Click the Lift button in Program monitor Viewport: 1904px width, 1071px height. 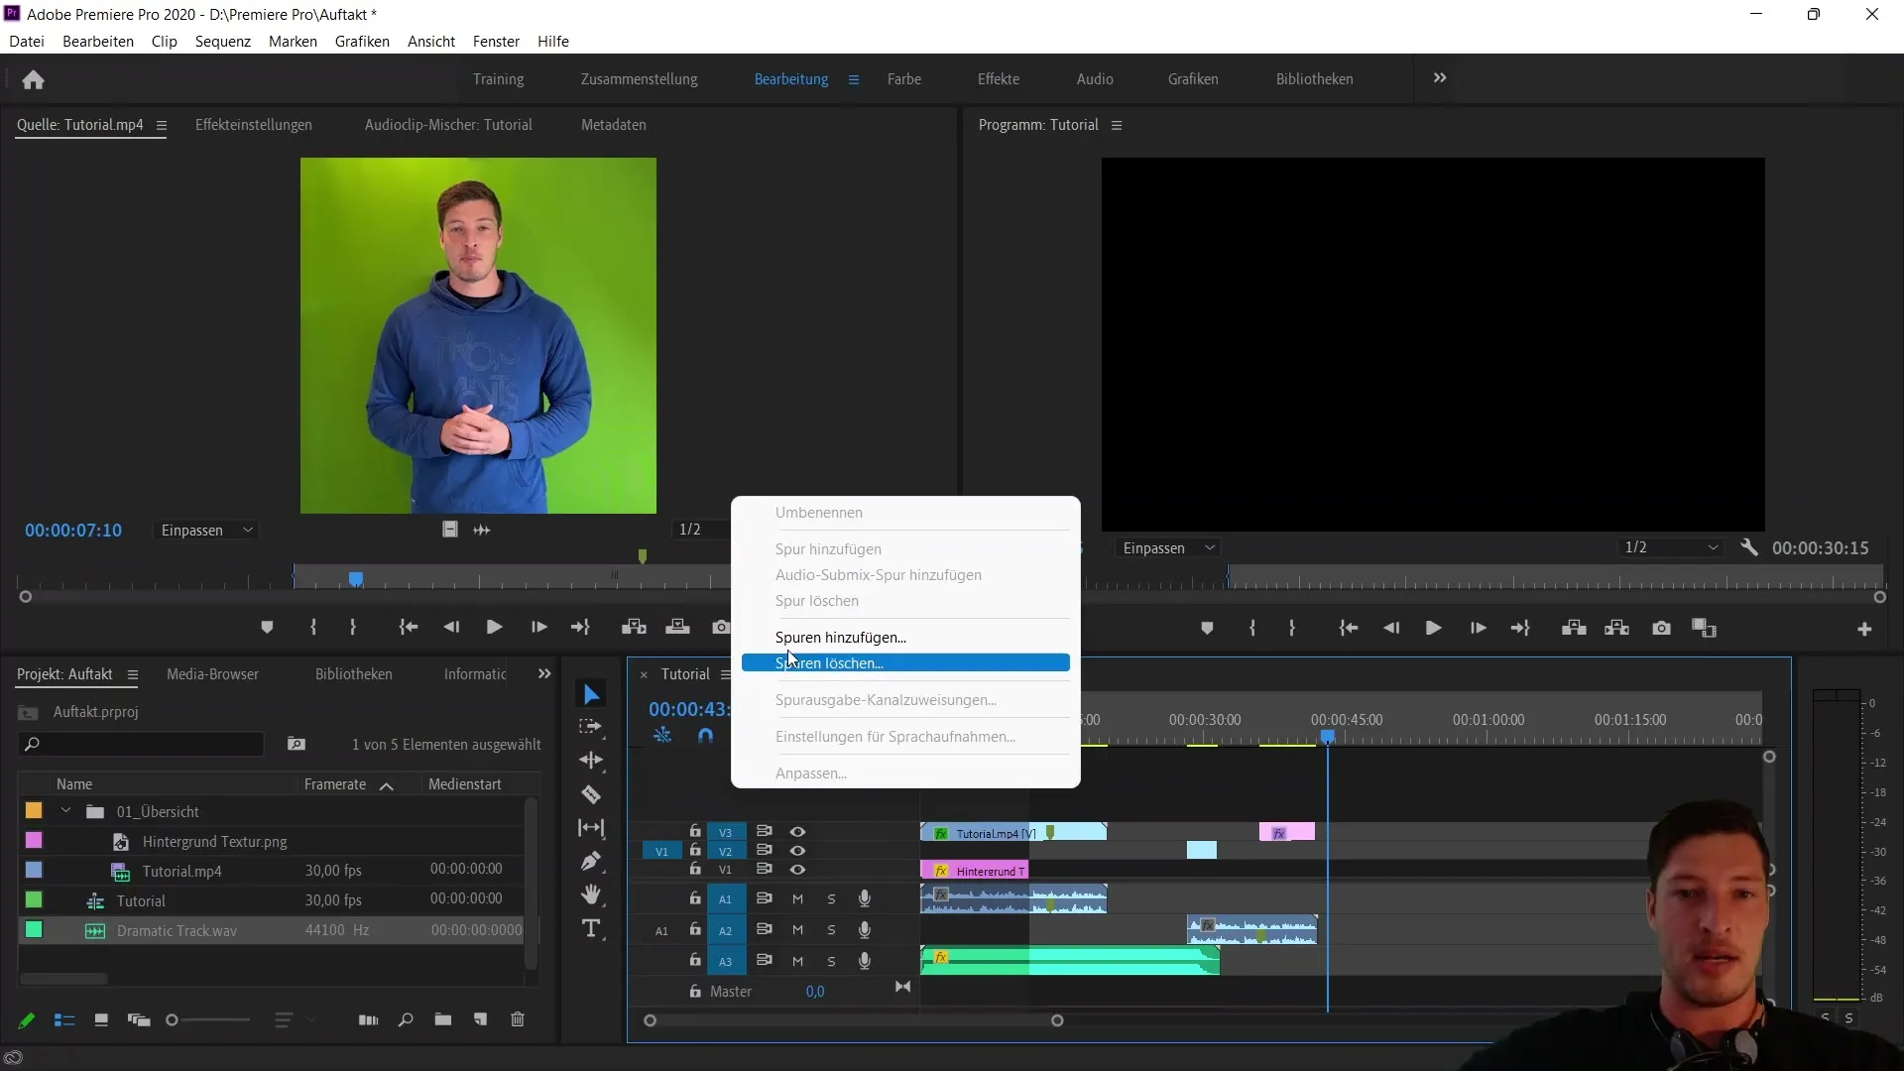click(1574, 629)
